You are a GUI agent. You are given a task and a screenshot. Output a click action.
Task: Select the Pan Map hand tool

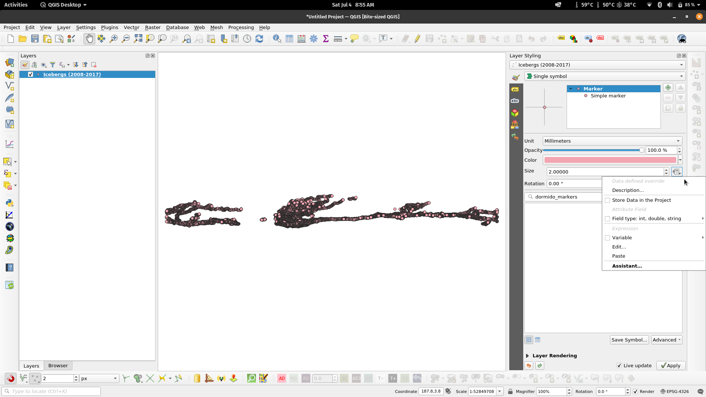[89, 39]
